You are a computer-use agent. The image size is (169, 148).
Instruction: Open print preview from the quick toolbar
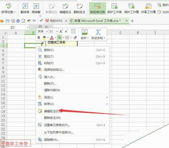(x=23, y=21)
